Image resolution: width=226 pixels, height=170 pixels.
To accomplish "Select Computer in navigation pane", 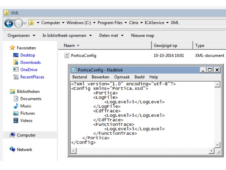I will (x=26, y=135).
